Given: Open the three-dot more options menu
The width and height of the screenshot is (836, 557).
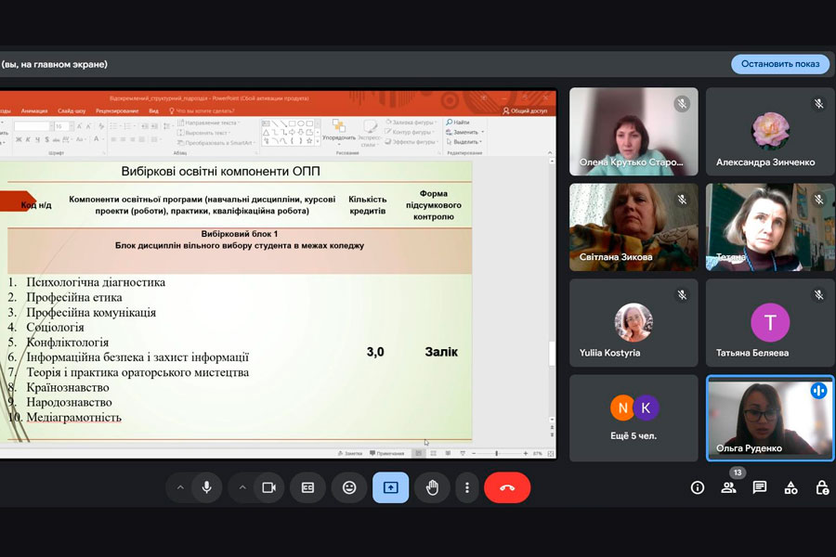Looking at the screenshot, I should [467, 487].
